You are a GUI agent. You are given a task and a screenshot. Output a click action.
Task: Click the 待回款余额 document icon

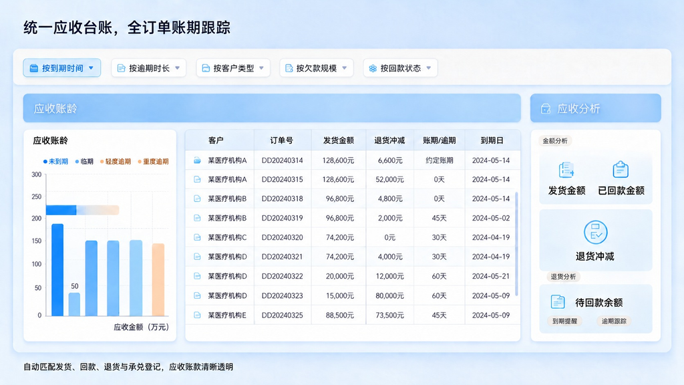tap(558, 301)
